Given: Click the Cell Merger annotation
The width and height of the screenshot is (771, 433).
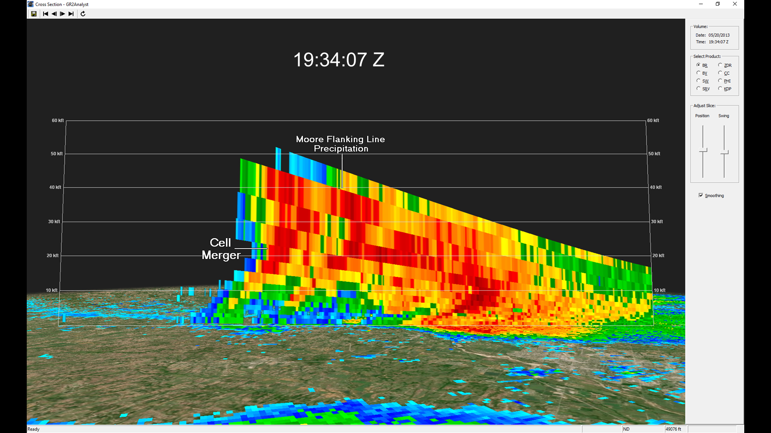Looking at the screenshot, I should [221, 249].
